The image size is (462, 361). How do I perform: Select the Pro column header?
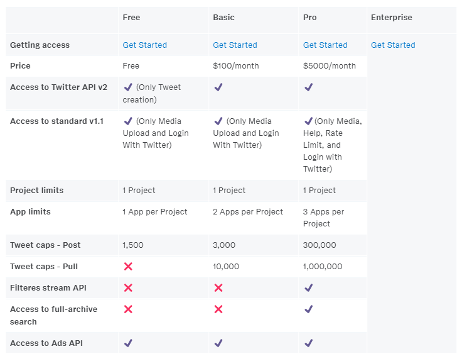pyautogui.click(x=309, y=18)
